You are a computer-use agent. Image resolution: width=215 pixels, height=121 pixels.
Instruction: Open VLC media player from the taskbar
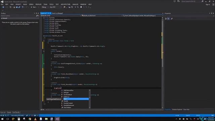pyautogui.click(x=35, y=119)
